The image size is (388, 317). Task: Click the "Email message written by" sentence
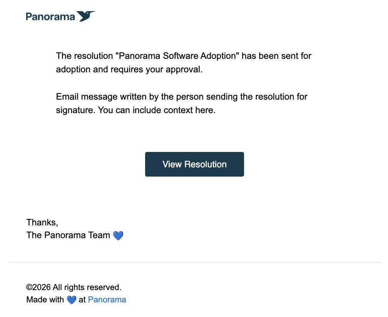pyautogui.click(x=108, y=97)
